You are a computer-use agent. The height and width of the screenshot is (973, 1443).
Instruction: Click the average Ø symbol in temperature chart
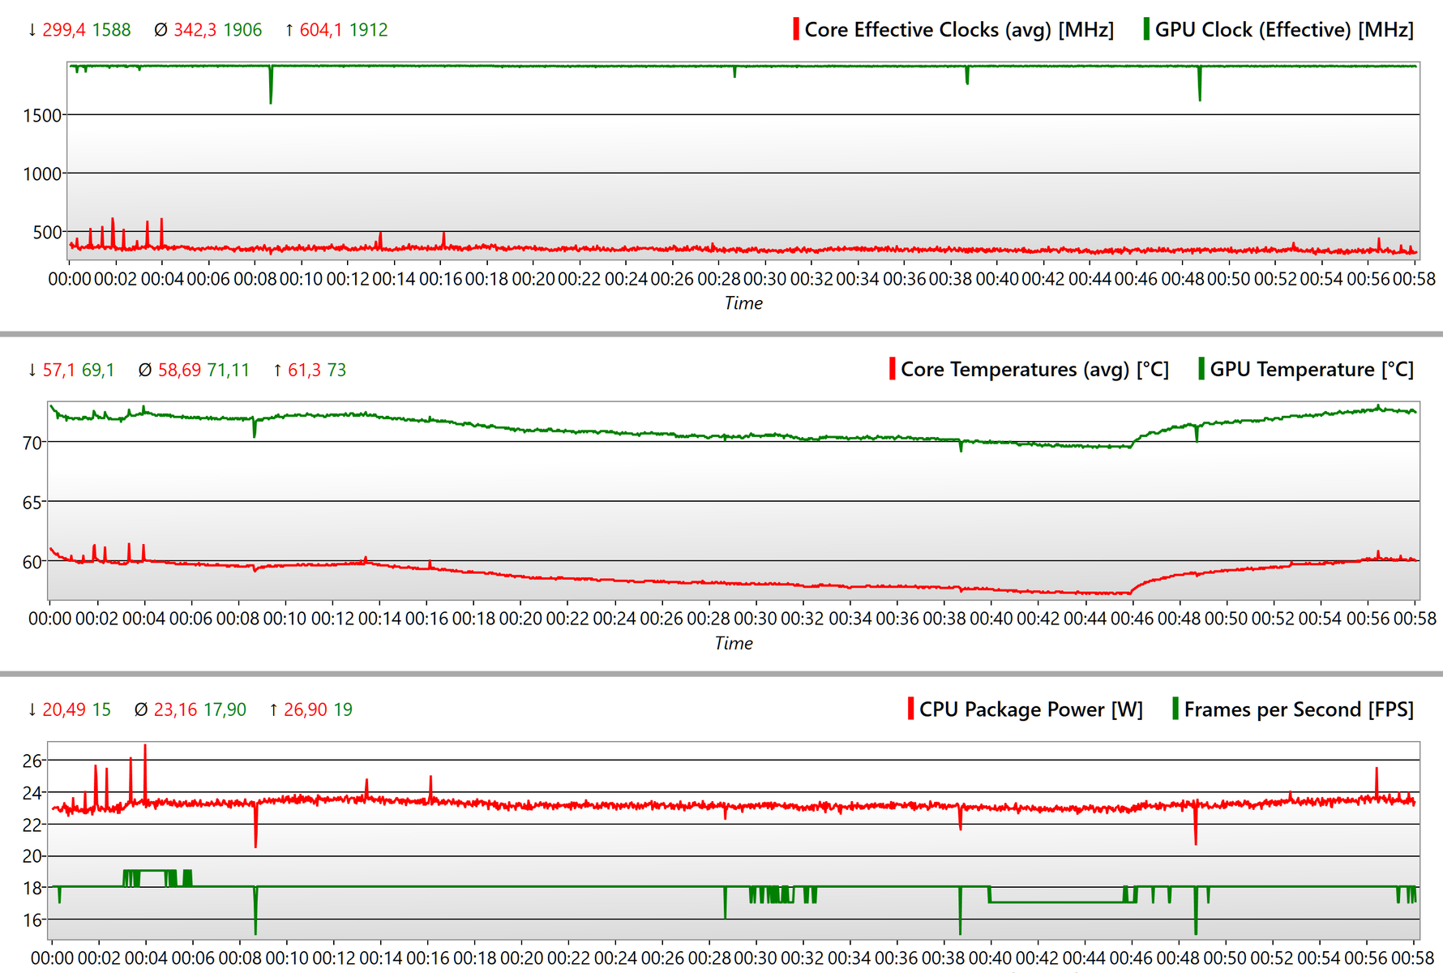tap(145, 371)
